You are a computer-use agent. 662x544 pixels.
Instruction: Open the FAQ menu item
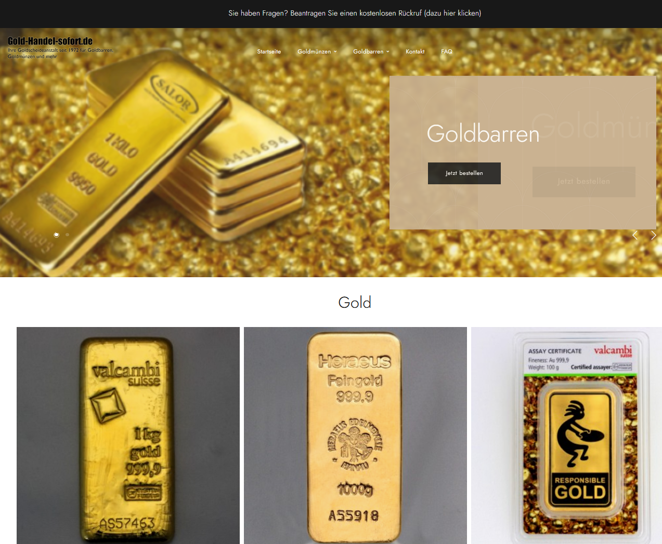point(447,51)
